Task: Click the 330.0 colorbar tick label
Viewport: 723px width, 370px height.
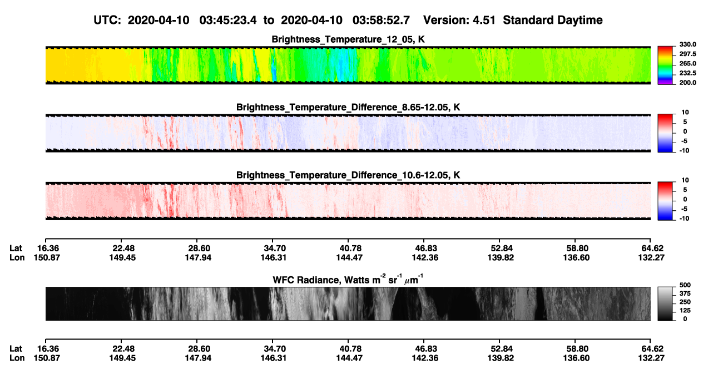Action: click(687, 45)
